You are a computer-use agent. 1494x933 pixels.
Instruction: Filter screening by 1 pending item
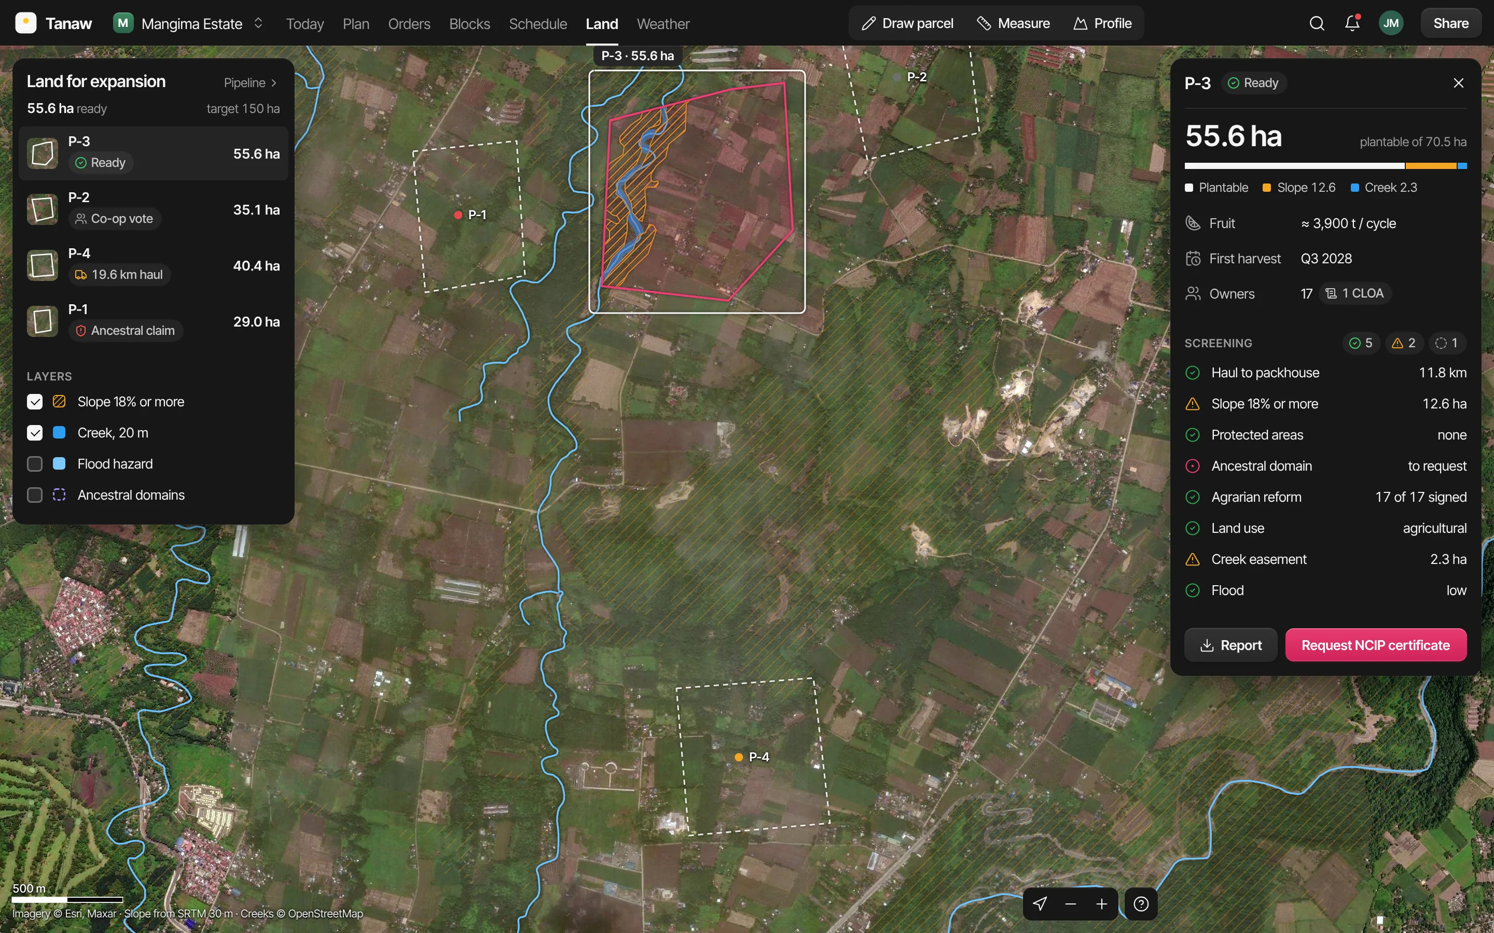[x=1447, y=343]
